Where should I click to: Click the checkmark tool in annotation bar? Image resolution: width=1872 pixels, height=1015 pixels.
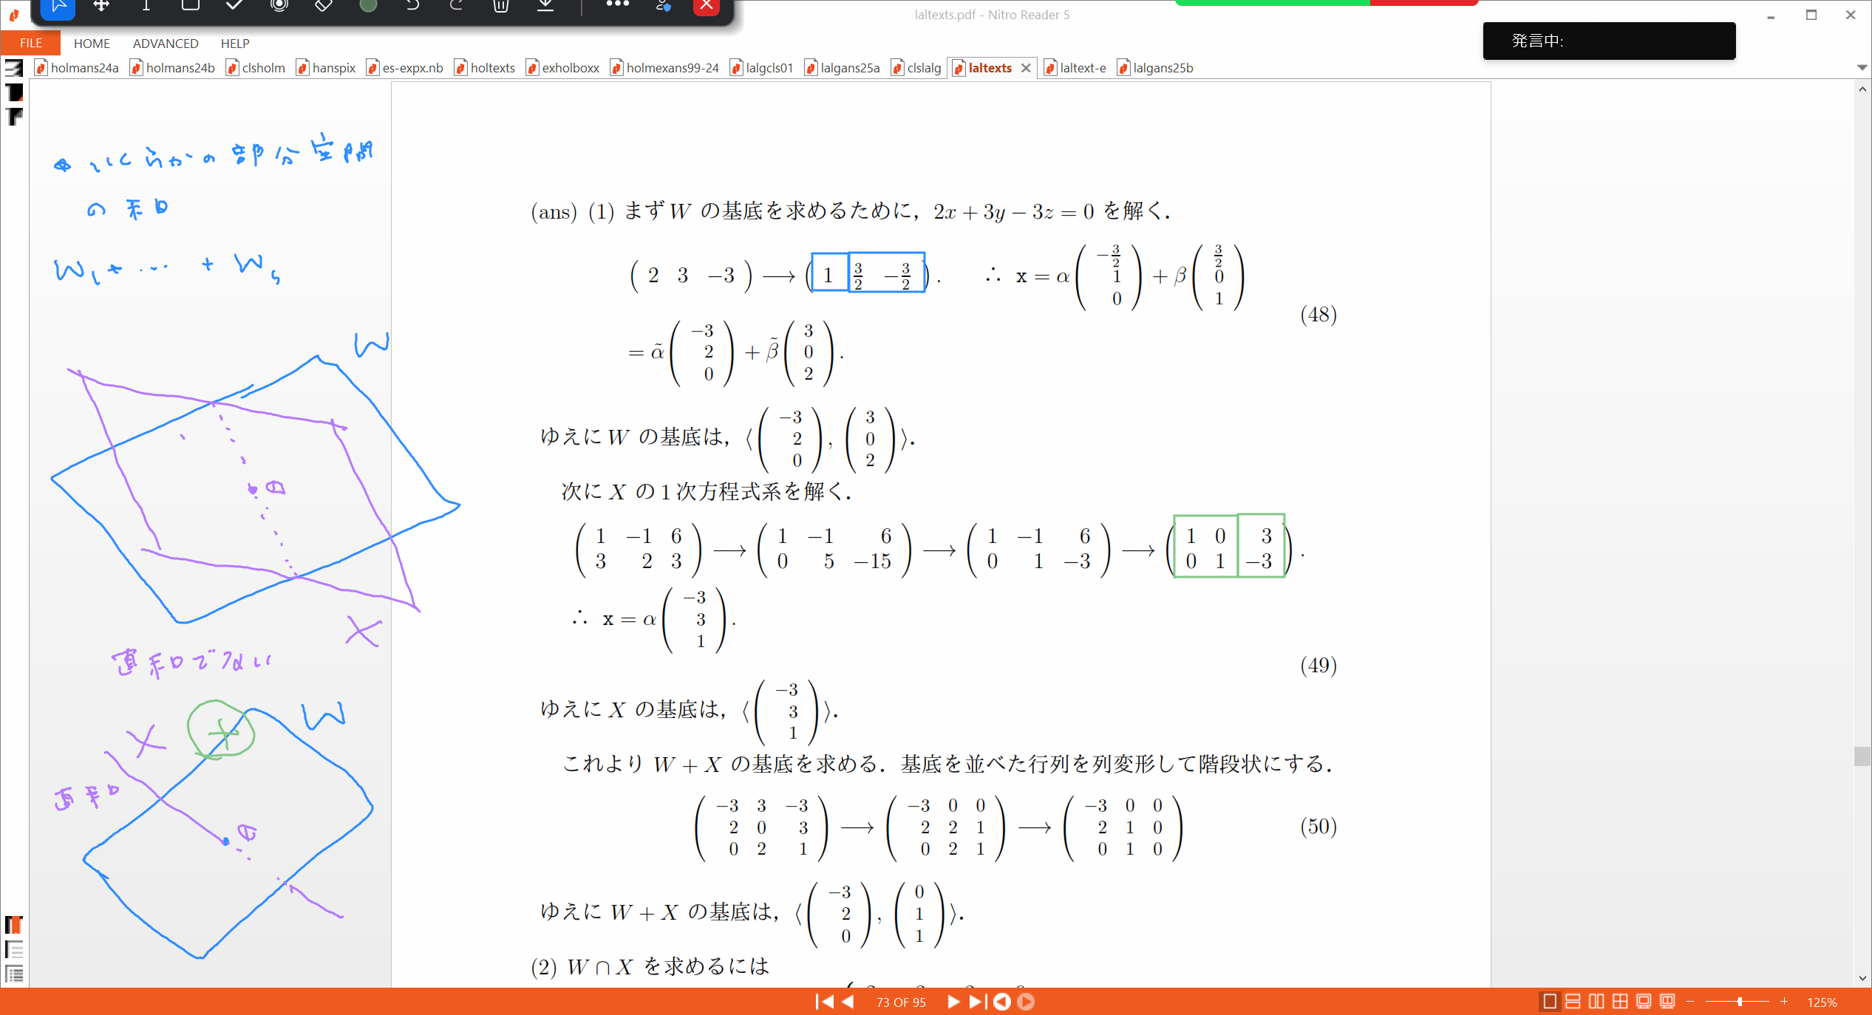click(x=234, y=6)
